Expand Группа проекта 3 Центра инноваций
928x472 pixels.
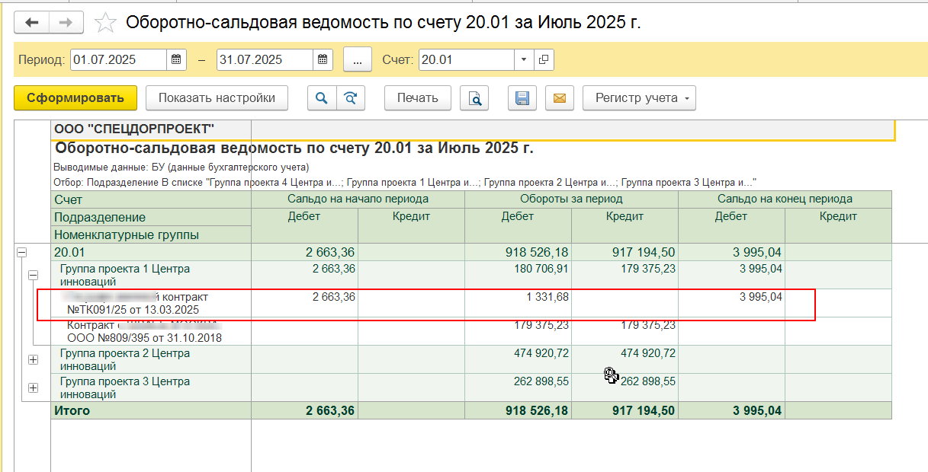tap(33, 388)
